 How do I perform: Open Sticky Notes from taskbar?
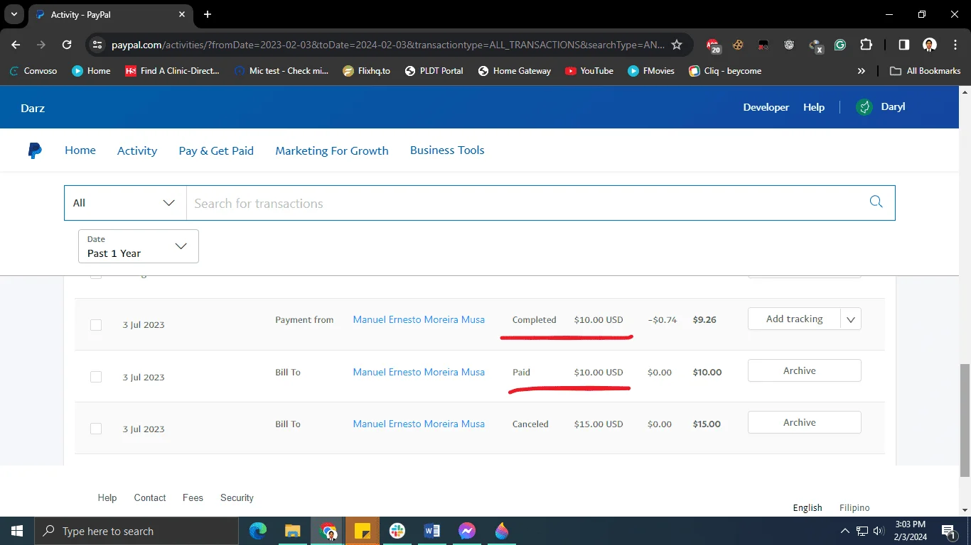(363, 531)
